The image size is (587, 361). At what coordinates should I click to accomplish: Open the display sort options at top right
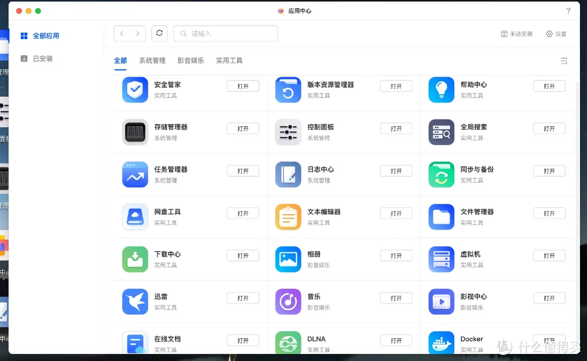pyautogui.click(x=564, y=61)
